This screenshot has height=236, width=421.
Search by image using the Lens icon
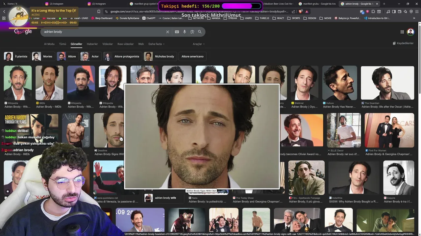(192, 32)
